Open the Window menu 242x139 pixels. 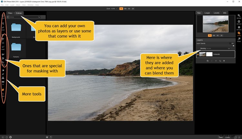pos(30,5)
